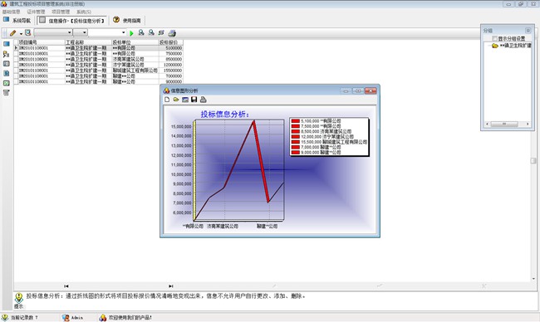Image resolution: width=540 pixels, height=322 pixels.
Task: Click the floppy disk save icon in chart window
Action: tap(194, 100)
